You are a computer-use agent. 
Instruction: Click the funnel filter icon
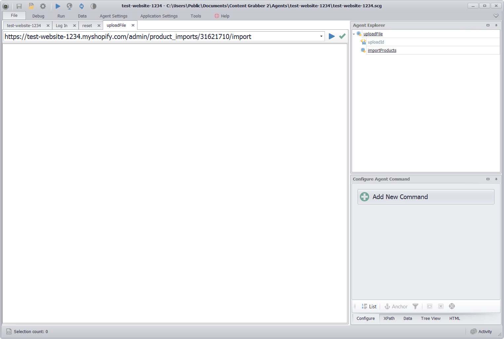pos(415,306)
